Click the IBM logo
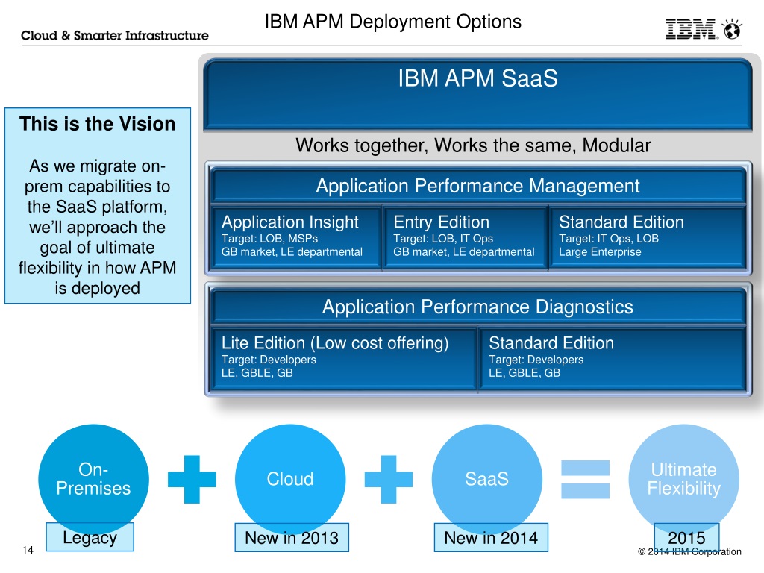The width and height of the screenshot is (764, 573). (692, 29)
